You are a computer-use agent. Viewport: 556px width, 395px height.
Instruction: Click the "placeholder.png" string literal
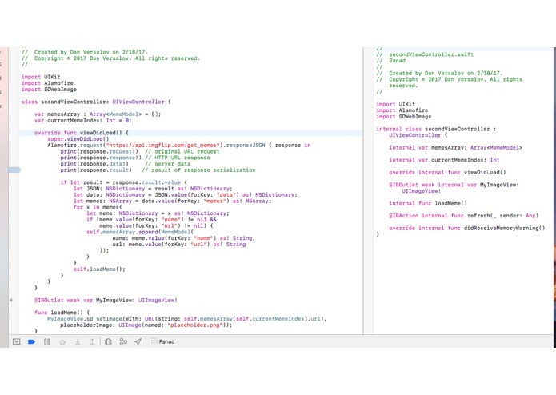[194, 325]
